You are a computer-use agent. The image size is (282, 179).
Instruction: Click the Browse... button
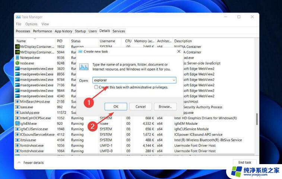click(165, 106)
